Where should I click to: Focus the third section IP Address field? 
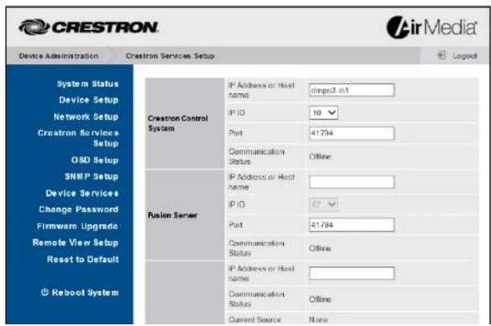[x=352, y=273]
